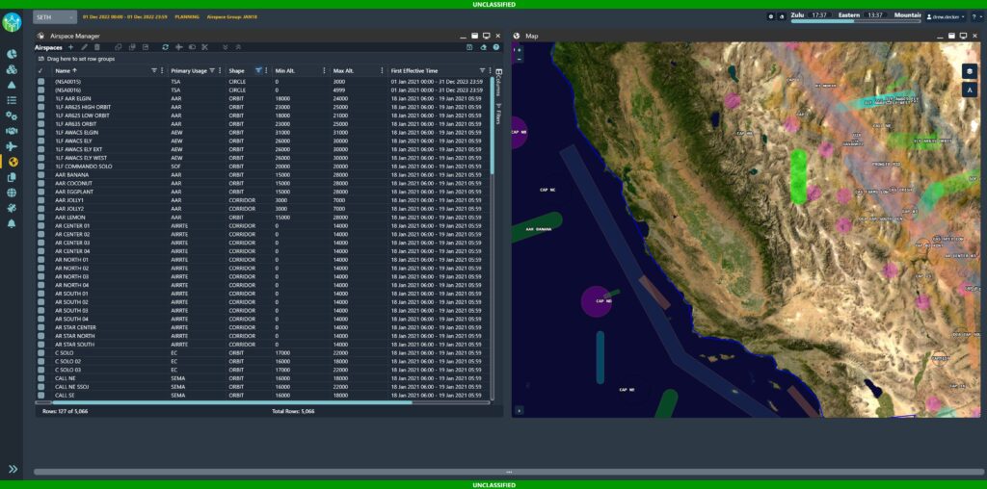Click the help question mark icon in Airspace Manager

496,47
